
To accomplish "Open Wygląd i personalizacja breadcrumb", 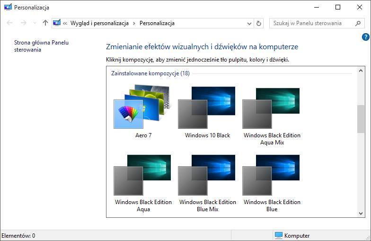I will coord(99,23).
